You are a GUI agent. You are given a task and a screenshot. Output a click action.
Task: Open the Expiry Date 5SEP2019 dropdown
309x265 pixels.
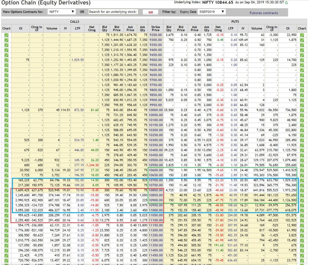(x=212, y=12)
